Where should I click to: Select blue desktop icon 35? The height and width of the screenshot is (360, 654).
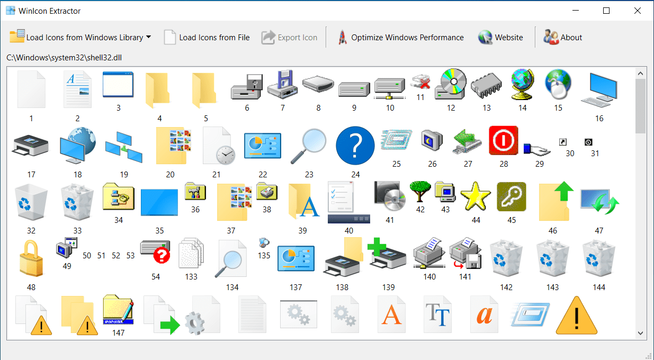159,202
